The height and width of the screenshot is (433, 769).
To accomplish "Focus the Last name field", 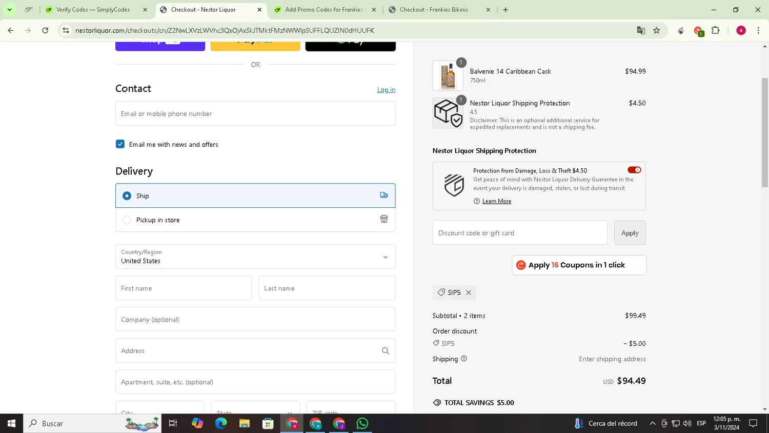I will (327, 288).
